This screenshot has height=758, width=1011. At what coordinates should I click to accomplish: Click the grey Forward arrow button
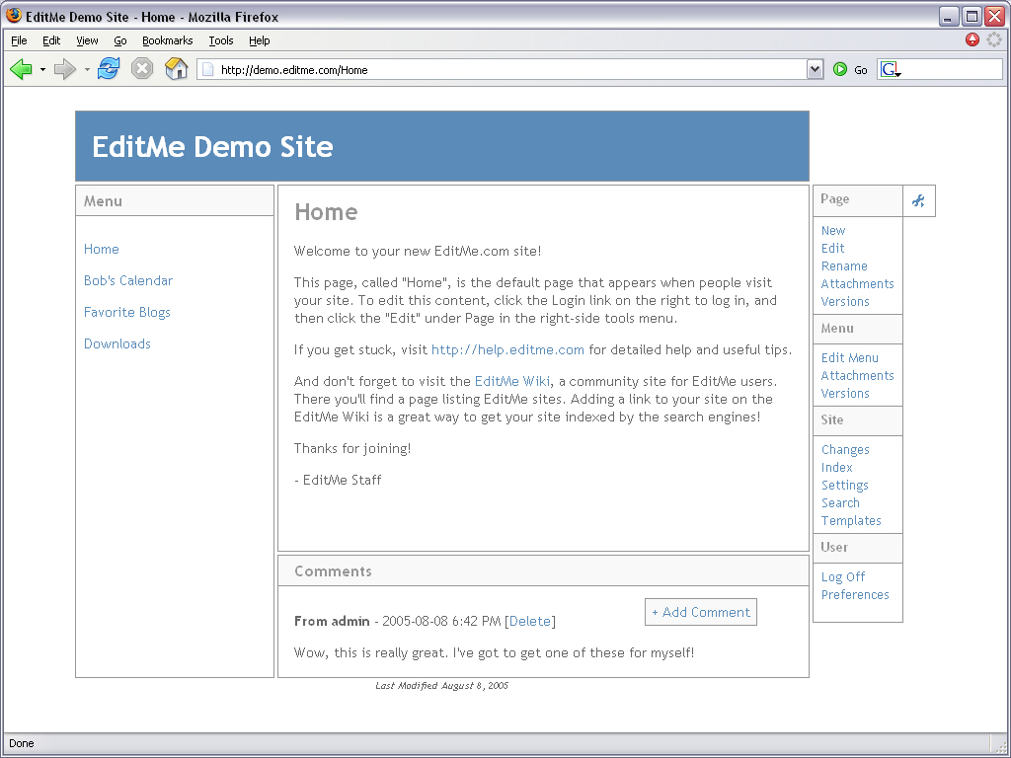tap(64, 69)
